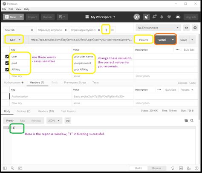202x173 pixels.
Task: Open the manage environments gear icon
Action: pos(195,28)
